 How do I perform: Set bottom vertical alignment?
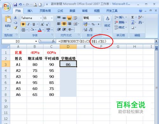pyautogui.click(x=69, y=18)
